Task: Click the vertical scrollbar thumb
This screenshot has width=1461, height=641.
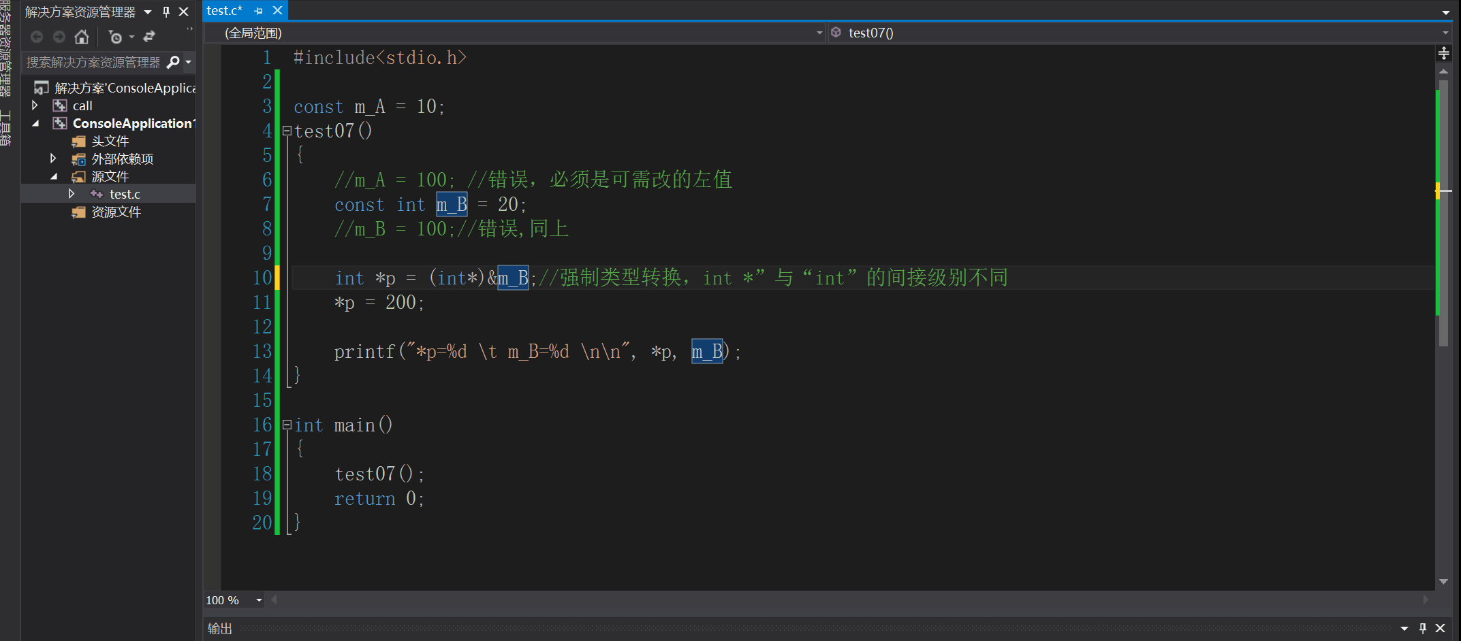Action: click(x=1443, y=213)
